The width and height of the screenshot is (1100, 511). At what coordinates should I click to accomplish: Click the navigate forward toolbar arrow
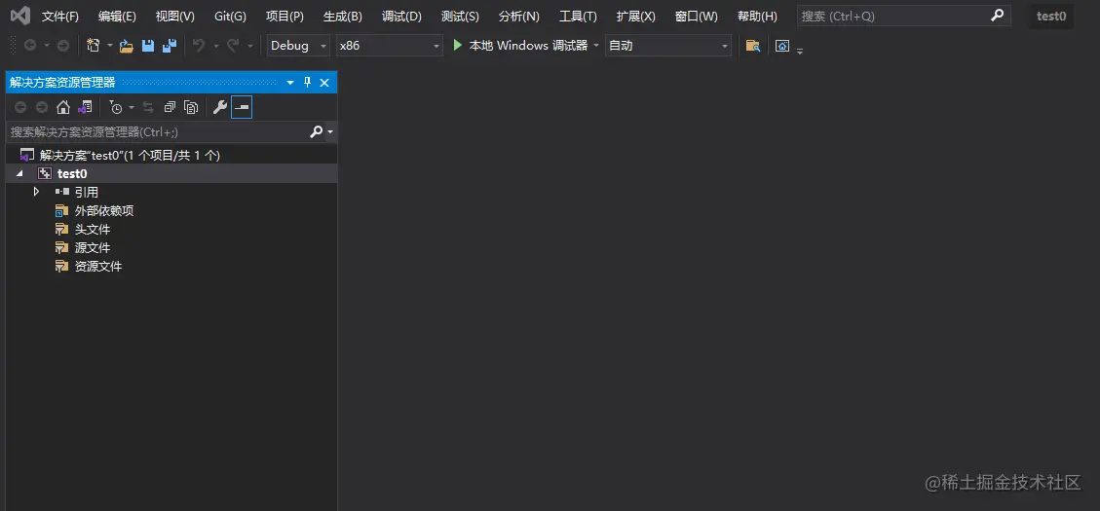(63, 46)
